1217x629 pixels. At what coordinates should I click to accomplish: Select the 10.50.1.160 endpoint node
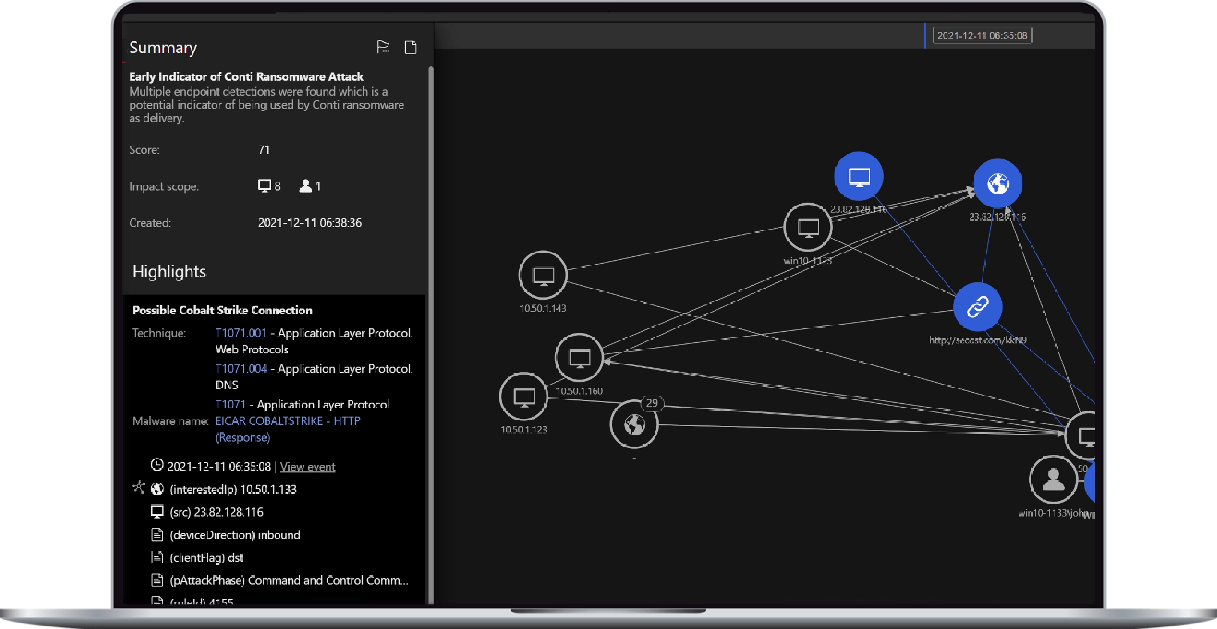pos(579,358)
